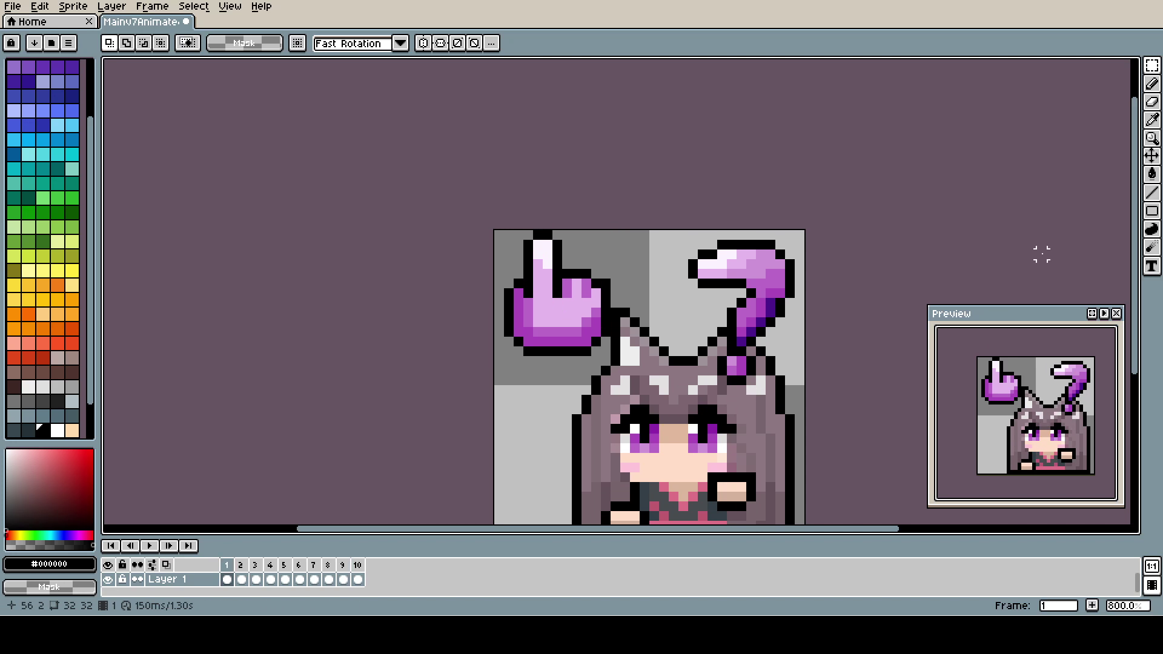Select the Text tool

pos(1151,266)
